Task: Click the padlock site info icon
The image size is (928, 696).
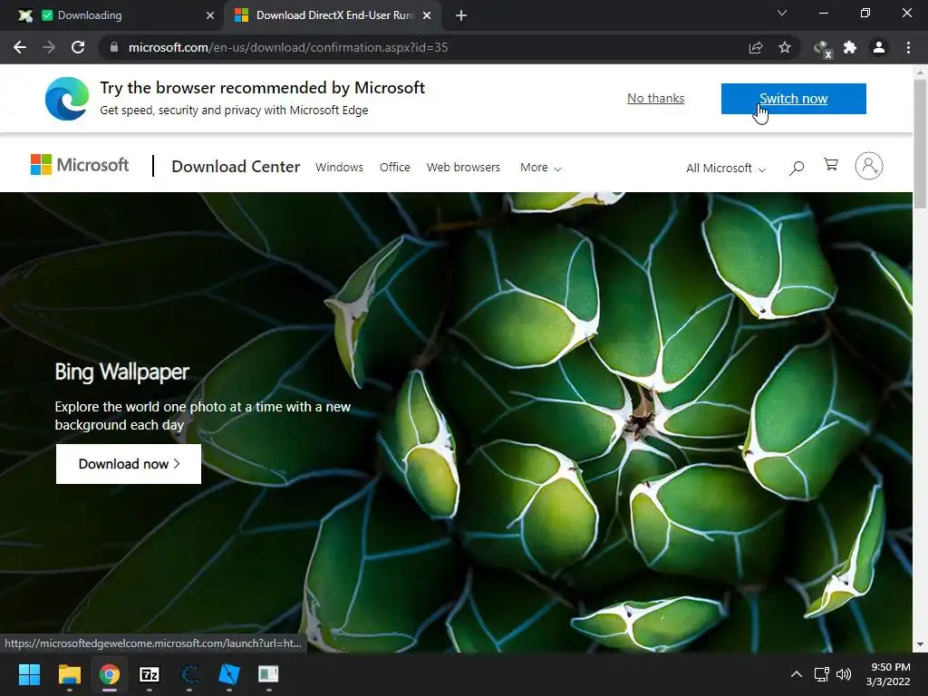Action: (x=114, y=47)
